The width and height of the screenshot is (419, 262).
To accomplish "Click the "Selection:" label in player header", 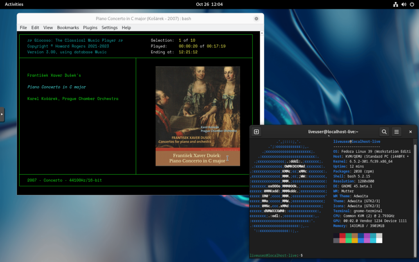I will (x=162, y=41).
